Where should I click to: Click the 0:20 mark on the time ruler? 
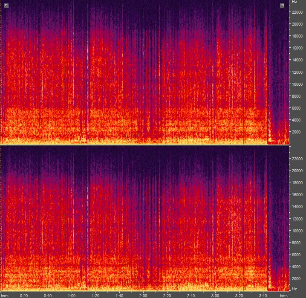[x=24, y=295]
